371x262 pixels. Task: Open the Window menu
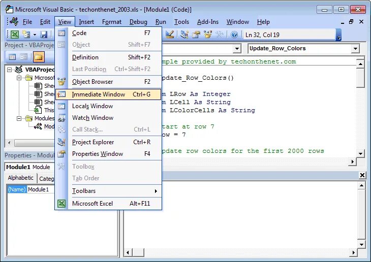237,22
